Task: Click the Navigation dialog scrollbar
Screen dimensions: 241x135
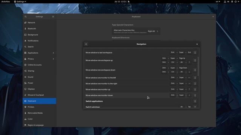Action: click(x=198, y=66)
